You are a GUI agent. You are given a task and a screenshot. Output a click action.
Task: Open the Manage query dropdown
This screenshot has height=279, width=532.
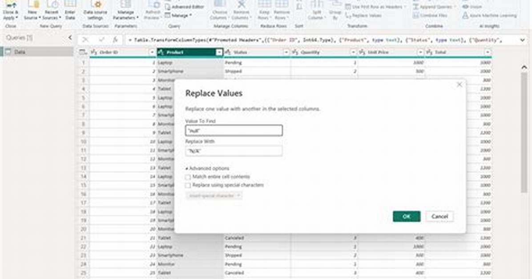(178, 15)
